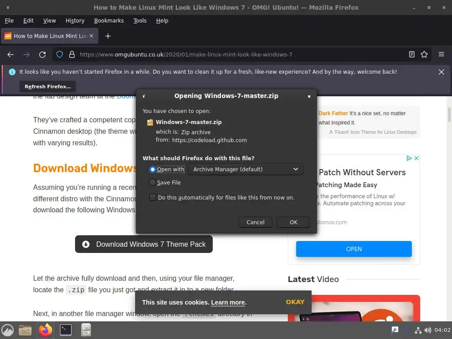
Task: Open the Edit menu
Action: pyautogui.click(x=28, y=21)
